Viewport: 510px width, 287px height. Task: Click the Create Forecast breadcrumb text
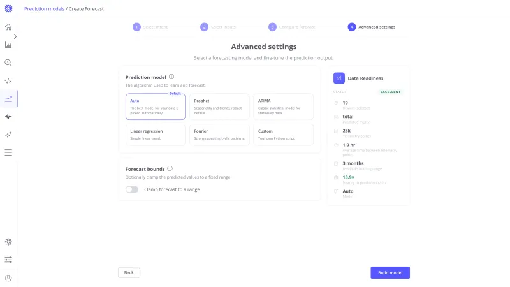[86, 9]
